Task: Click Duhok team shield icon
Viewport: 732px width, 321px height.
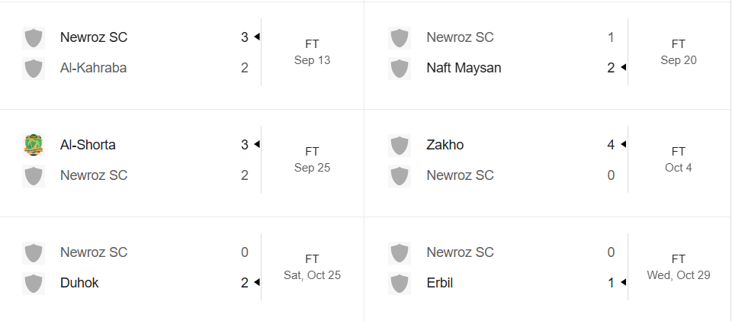Action: point(34,283)
